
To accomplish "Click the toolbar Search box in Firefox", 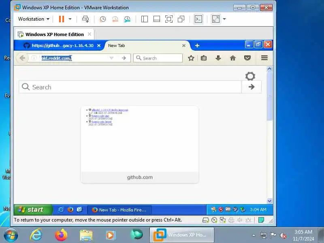I will click(158, 58).
